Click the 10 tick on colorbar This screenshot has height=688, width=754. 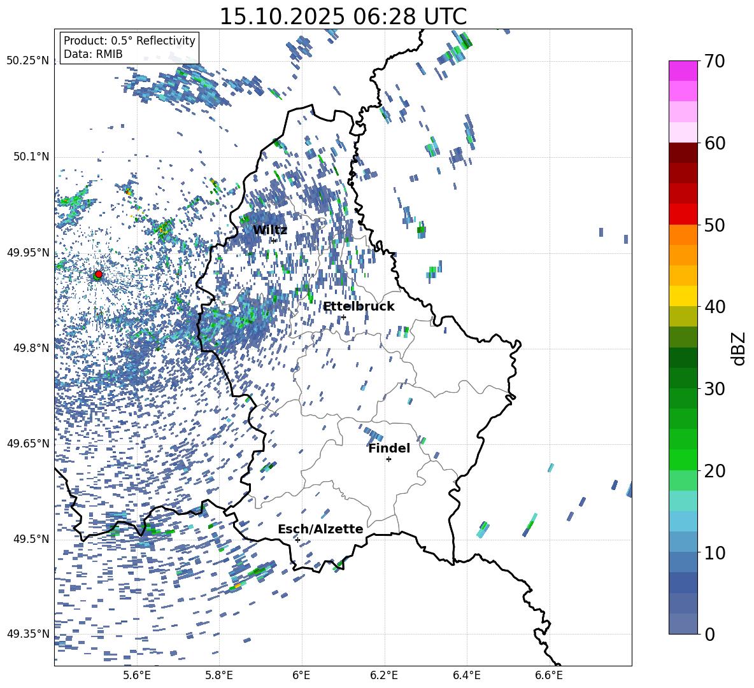click(x=715, y=552)
